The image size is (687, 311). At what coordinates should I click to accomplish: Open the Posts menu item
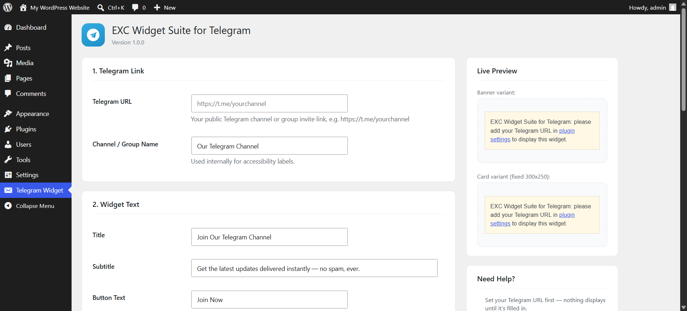click(23, 48)
